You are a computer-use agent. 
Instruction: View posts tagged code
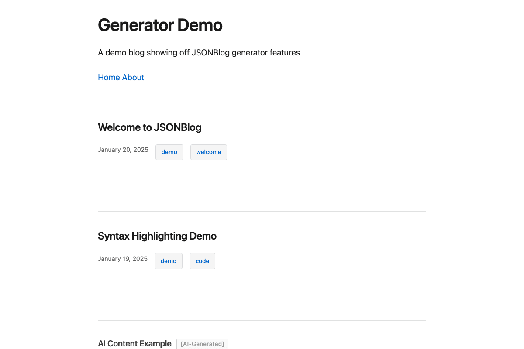coord(202,261)
